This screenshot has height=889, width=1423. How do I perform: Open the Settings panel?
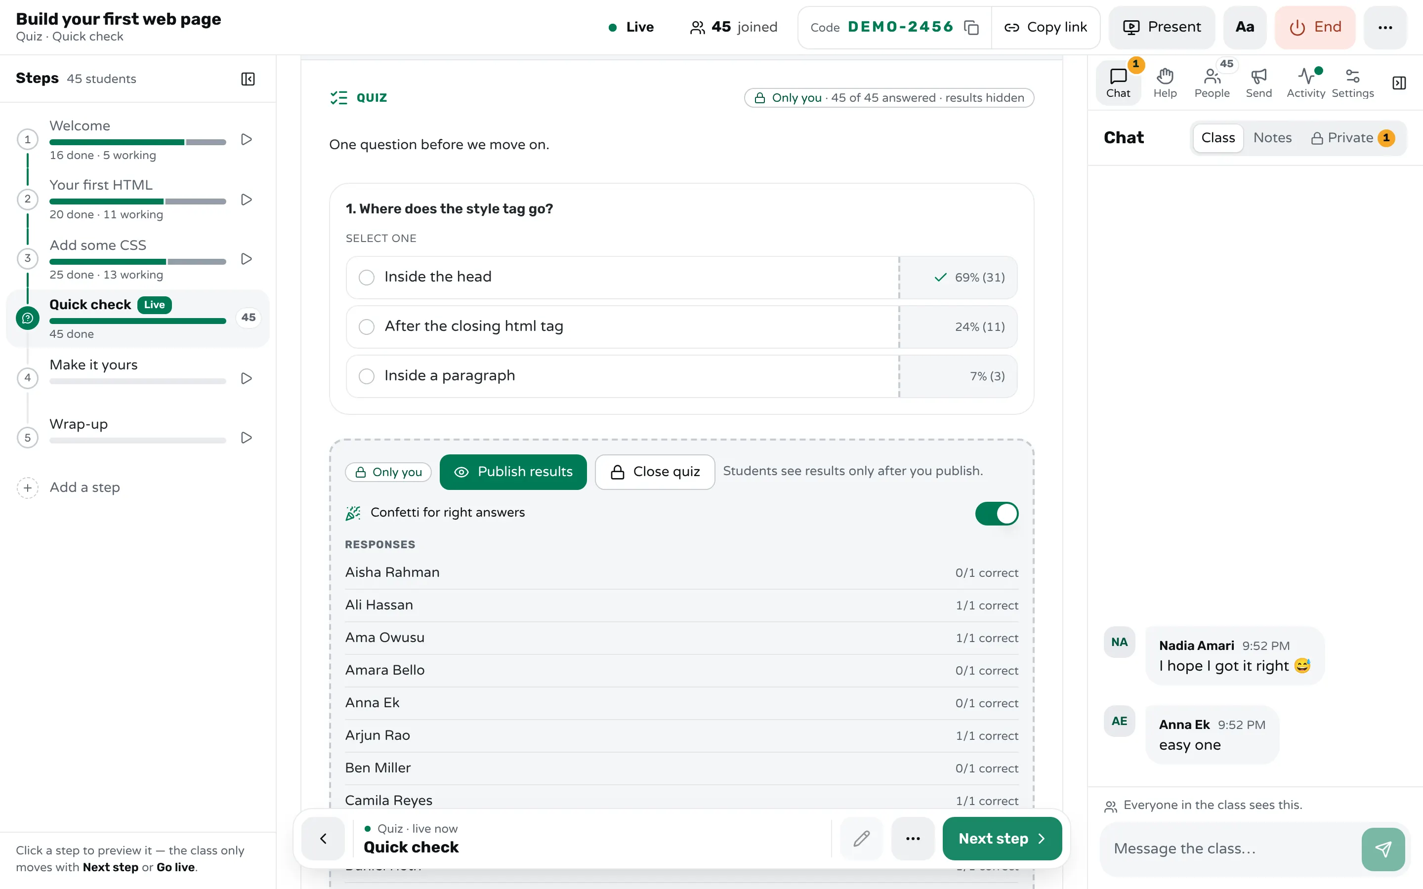point(1352,83)
